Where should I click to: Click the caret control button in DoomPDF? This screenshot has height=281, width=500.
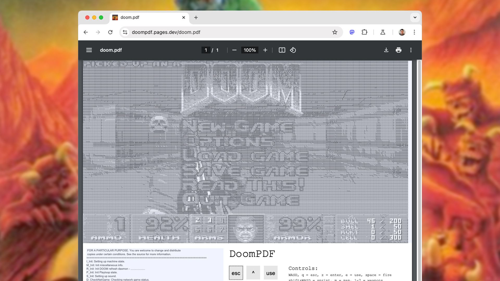tap(253, 273)
